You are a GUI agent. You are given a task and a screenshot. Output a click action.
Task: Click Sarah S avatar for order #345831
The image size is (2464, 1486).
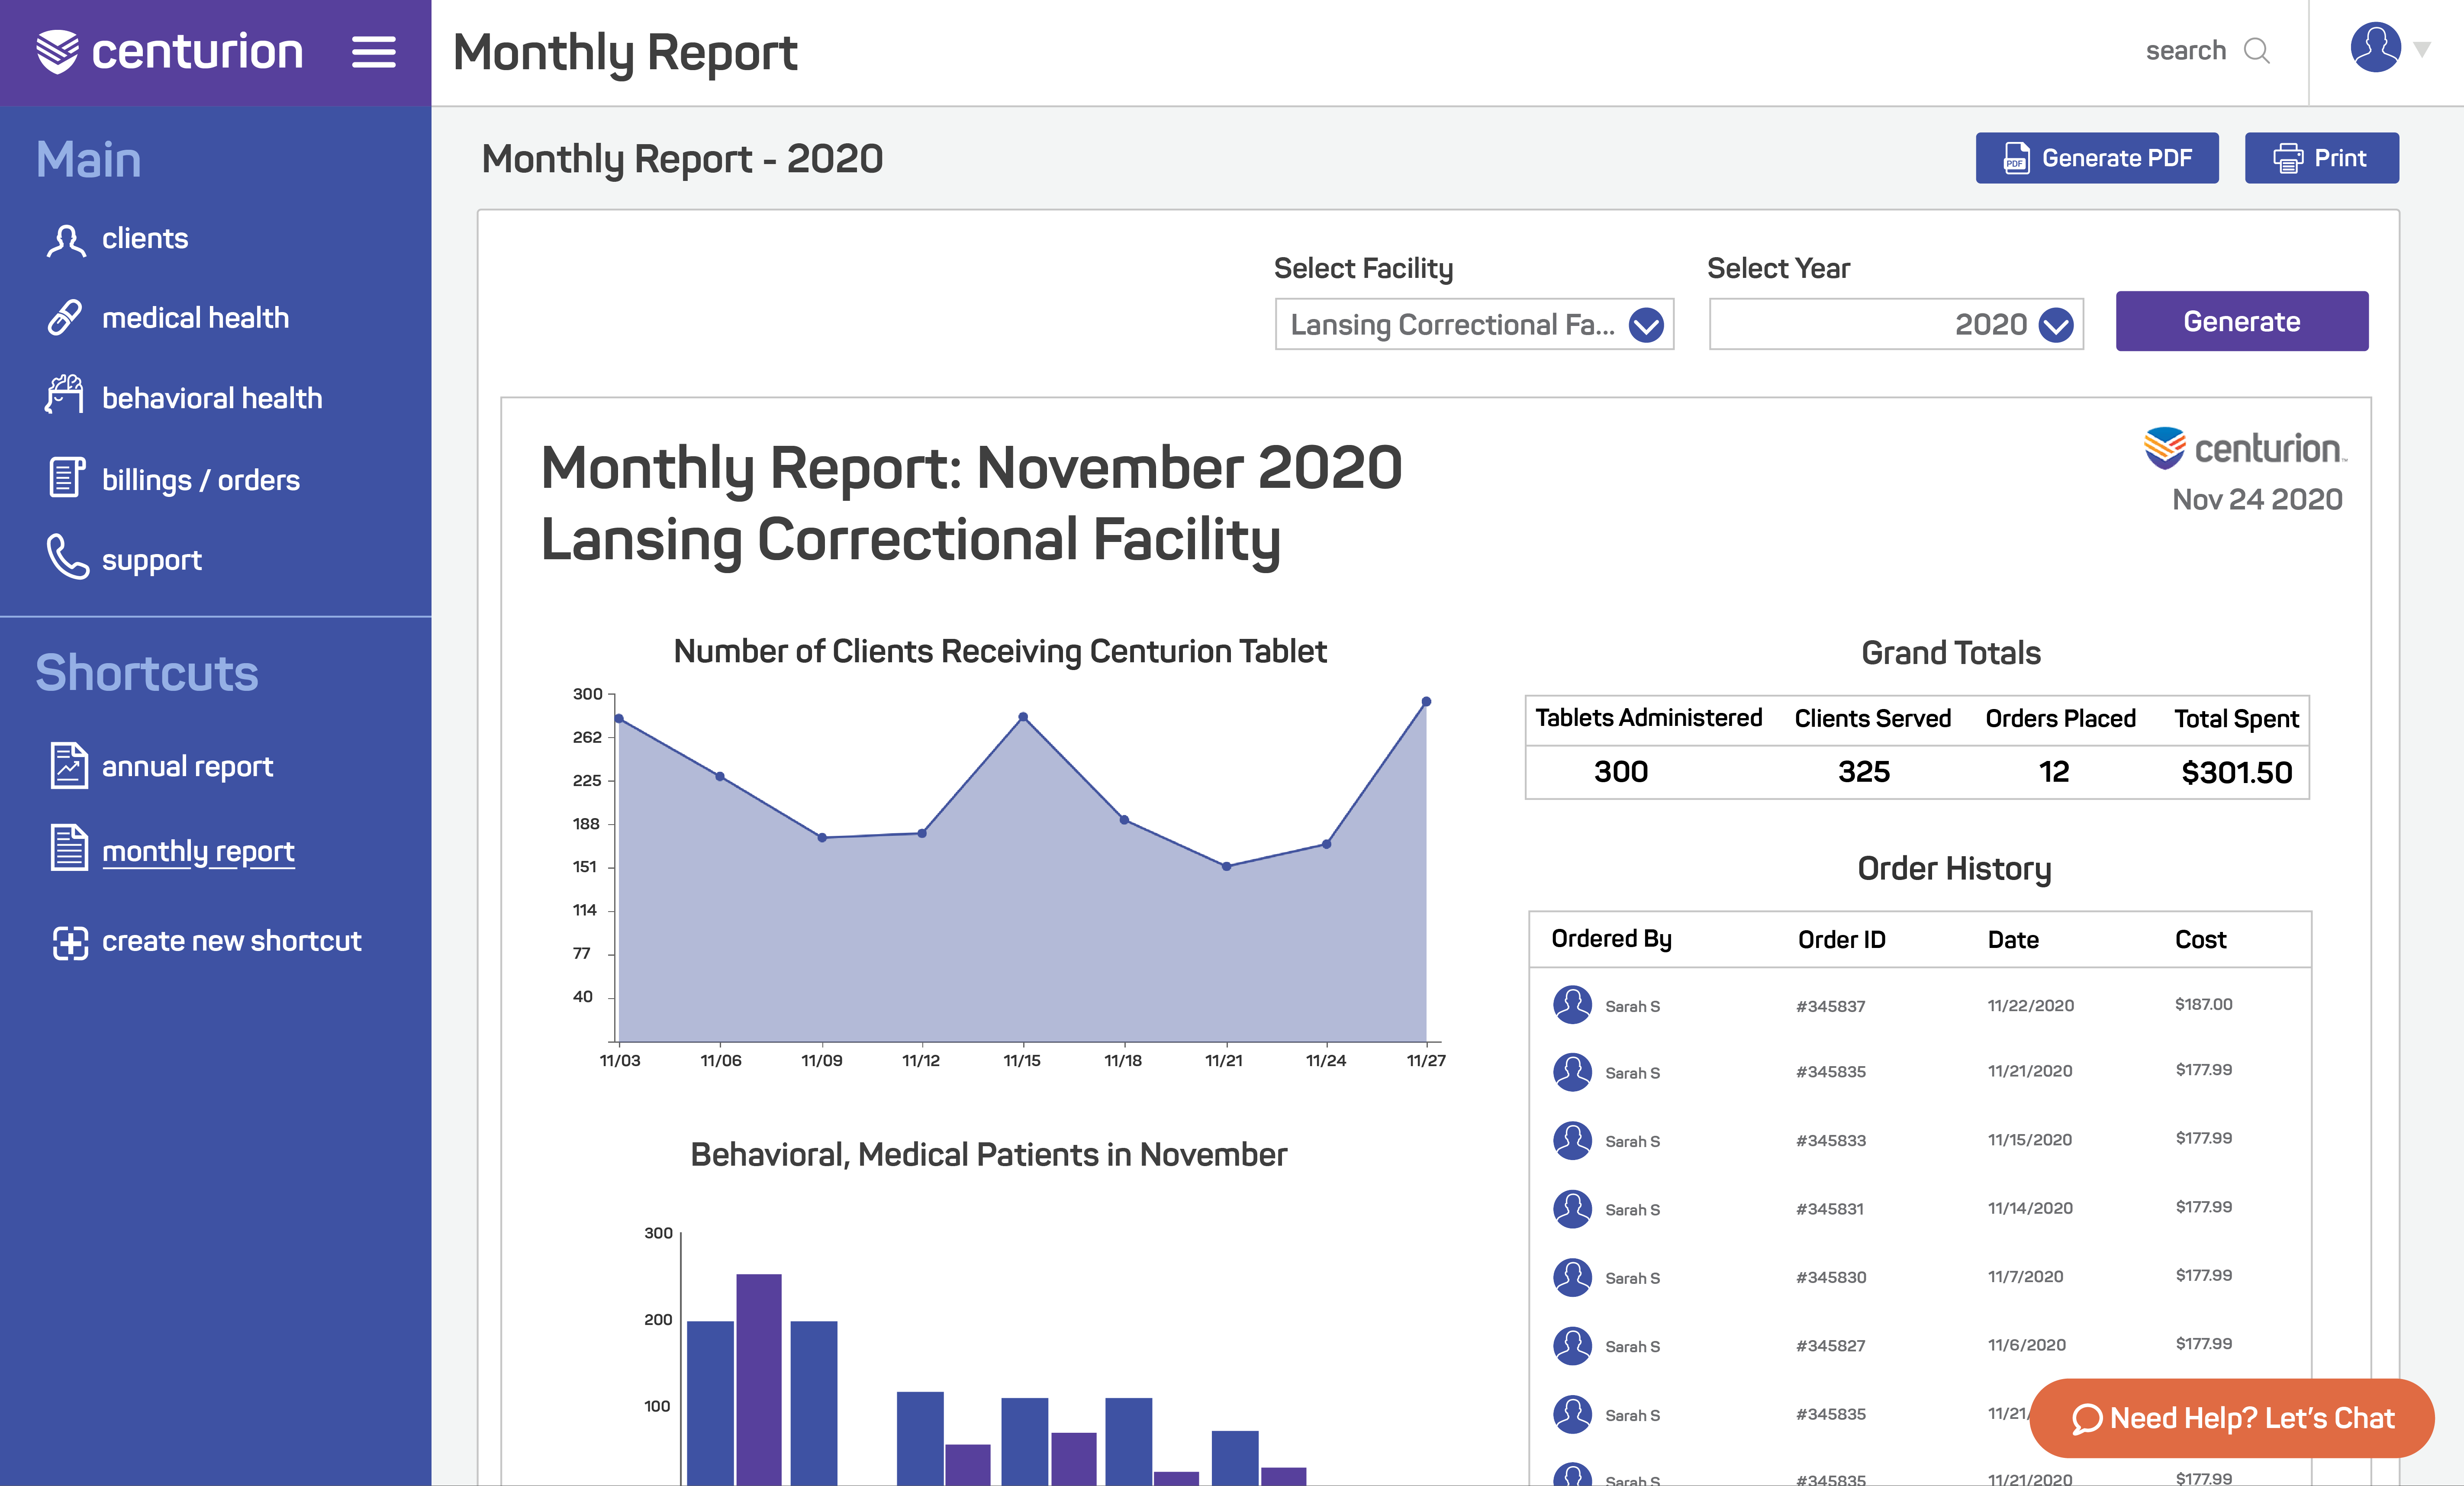[1572, 1209]
